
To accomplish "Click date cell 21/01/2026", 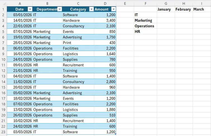I will [20, 71].
